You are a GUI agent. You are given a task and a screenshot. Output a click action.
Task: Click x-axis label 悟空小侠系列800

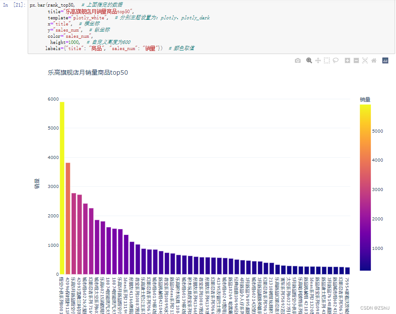tap(61, 295)
